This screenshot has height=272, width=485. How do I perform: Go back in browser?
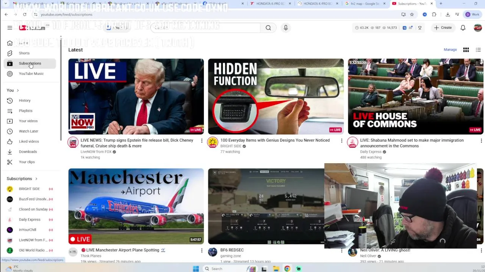tap(6, 14)
